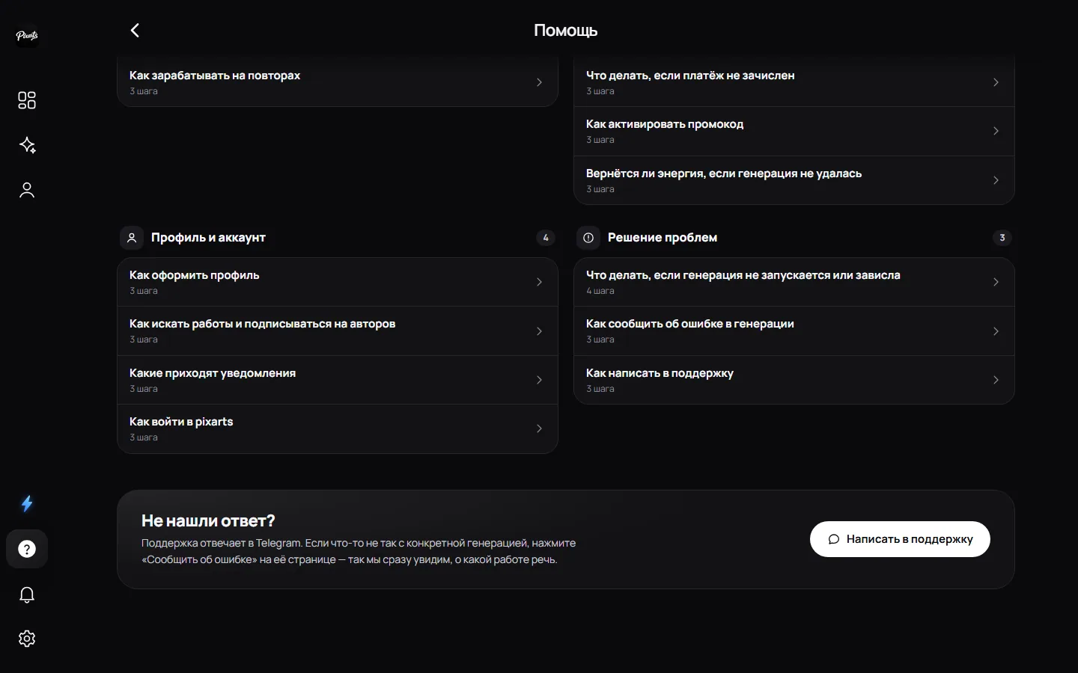Open 'Как активировать промокод' article
The width and height of the screenshot is (1078, 673).
(x=794, y=132)
